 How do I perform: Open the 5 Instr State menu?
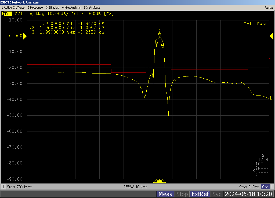(92, 8)
